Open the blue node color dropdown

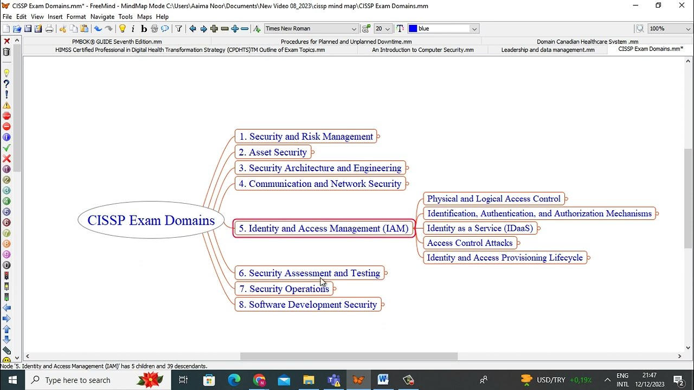pos(443,29)
